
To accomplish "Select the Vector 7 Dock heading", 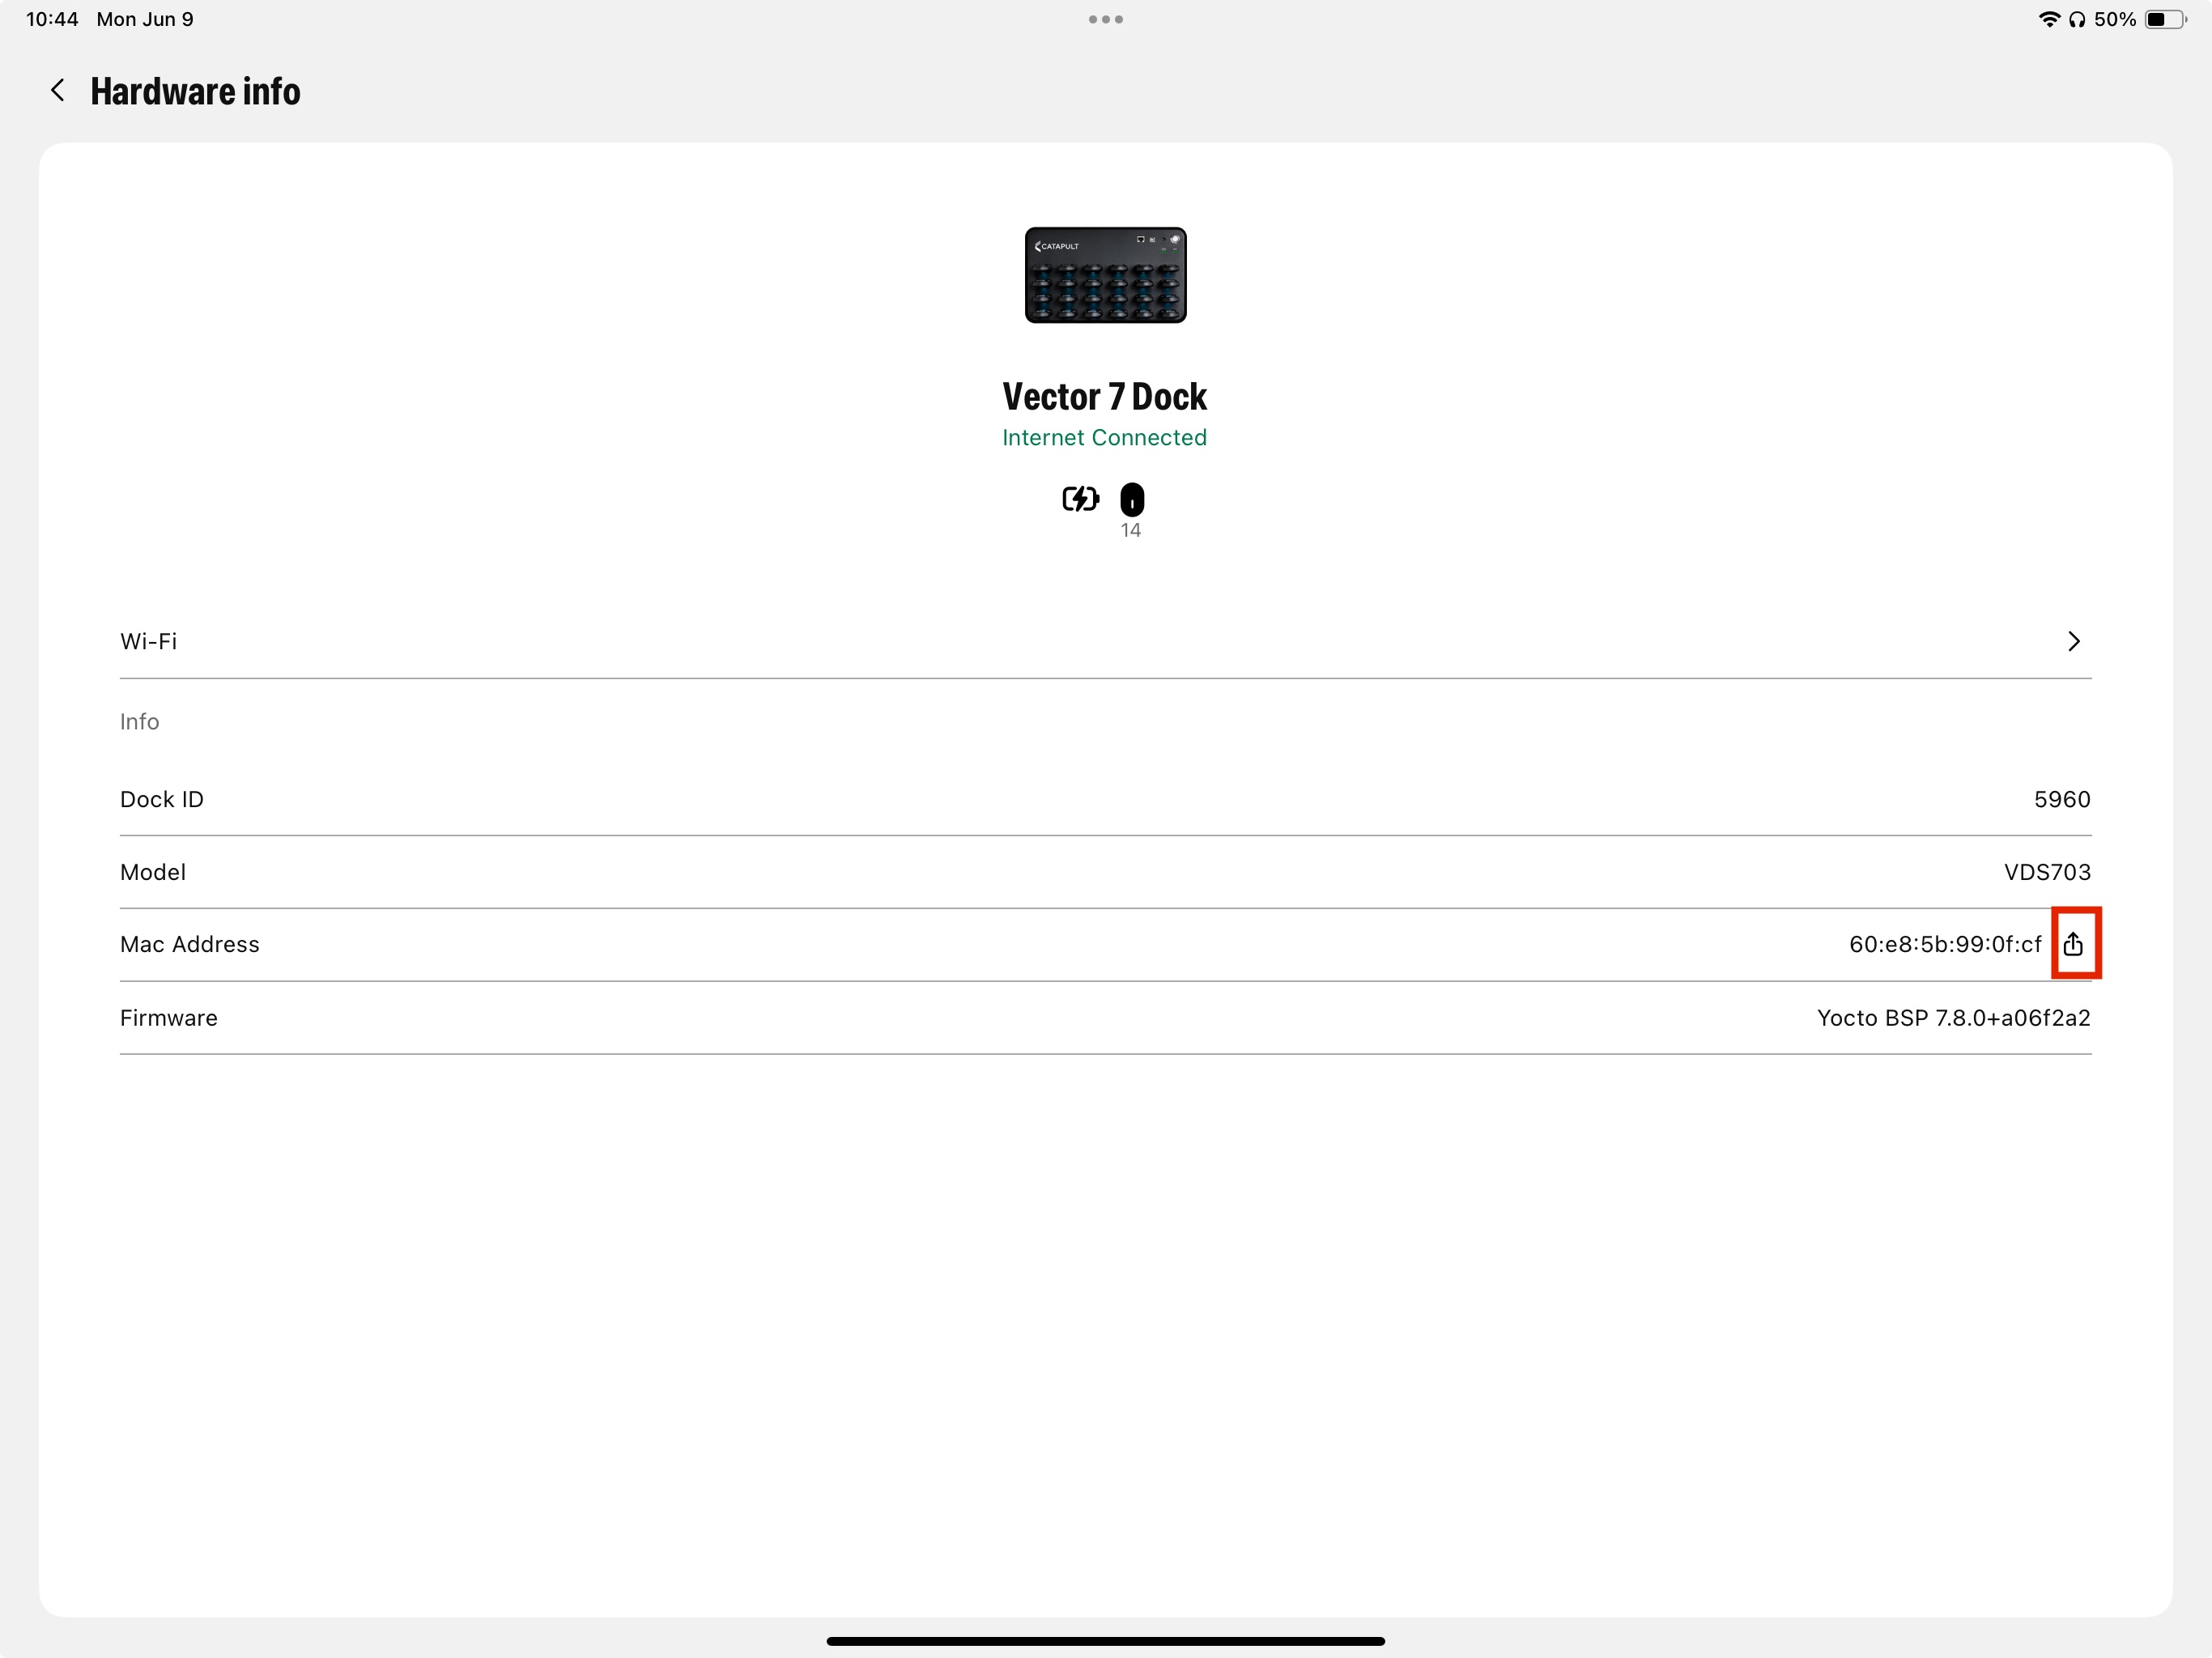I will [x=1104, y=396].
